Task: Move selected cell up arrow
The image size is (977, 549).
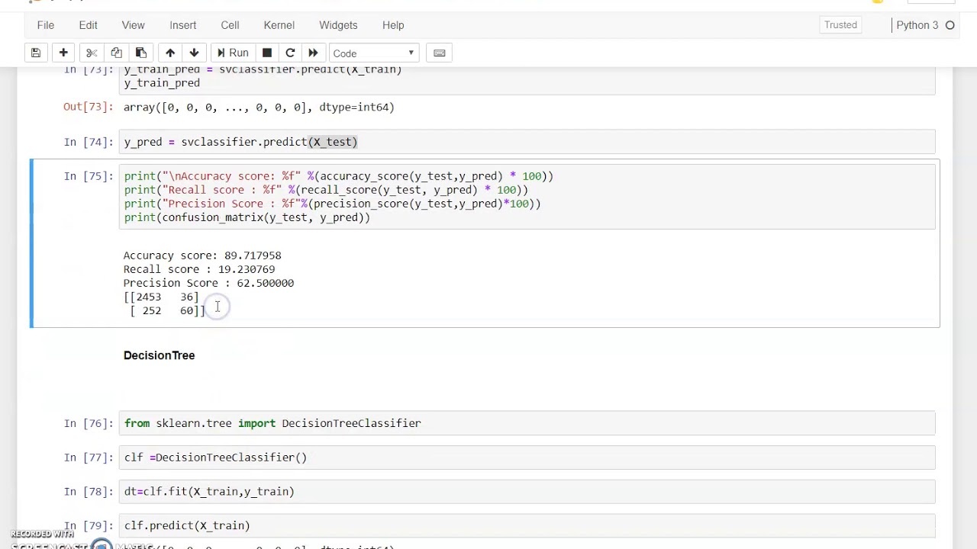Action: [x=170, y=53]
